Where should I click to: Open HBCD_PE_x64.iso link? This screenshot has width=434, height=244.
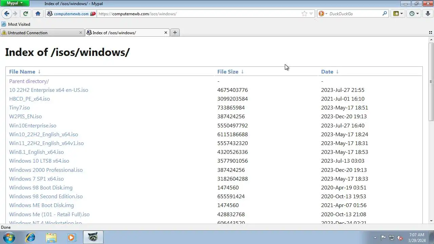[29, 99]
